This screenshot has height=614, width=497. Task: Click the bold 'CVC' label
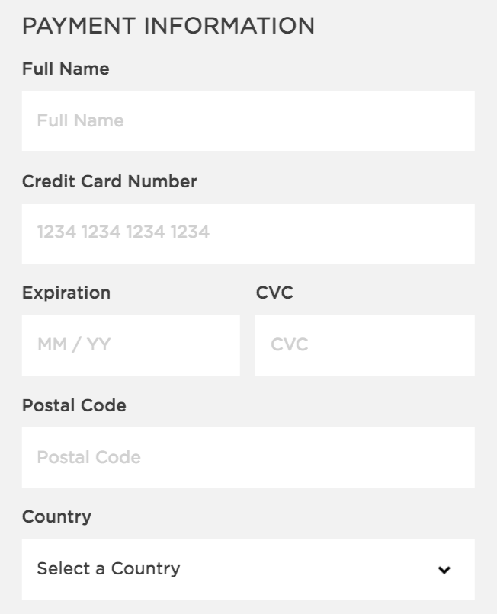pyautogui.click(x=274, y=293)
